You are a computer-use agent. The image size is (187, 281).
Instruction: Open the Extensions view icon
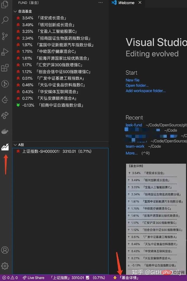(x=5, y=68)
